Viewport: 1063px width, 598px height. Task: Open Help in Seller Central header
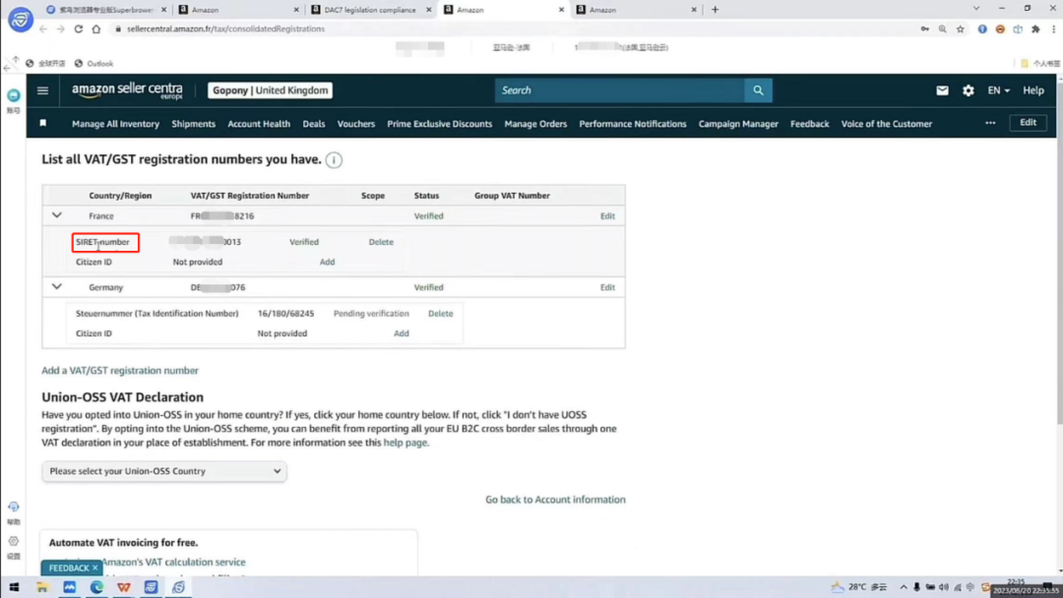point(1033,90)
